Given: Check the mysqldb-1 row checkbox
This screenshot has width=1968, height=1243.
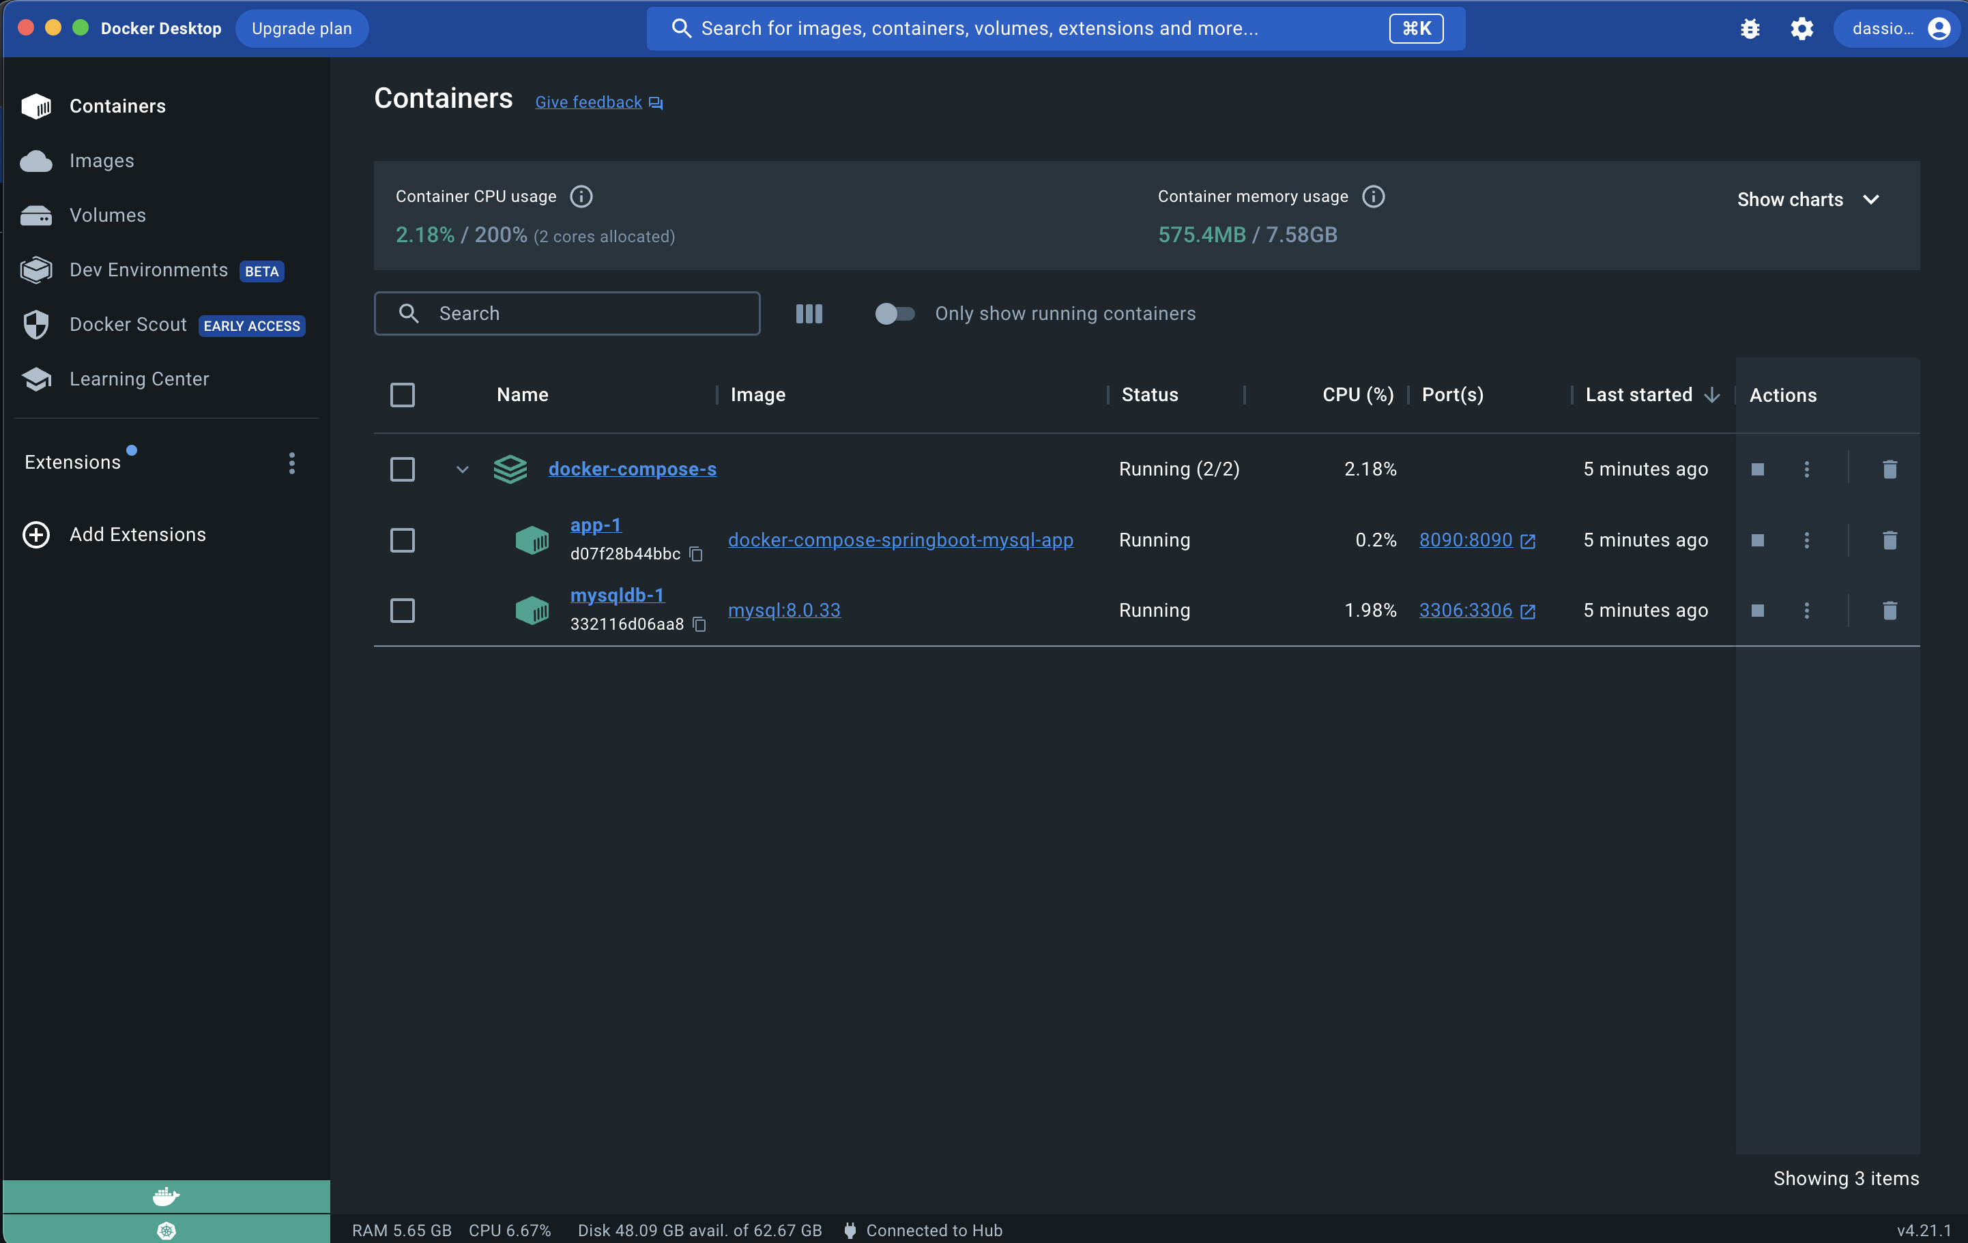Looking at the screenshot, I should pyautogui.click(x=402, y=611).
